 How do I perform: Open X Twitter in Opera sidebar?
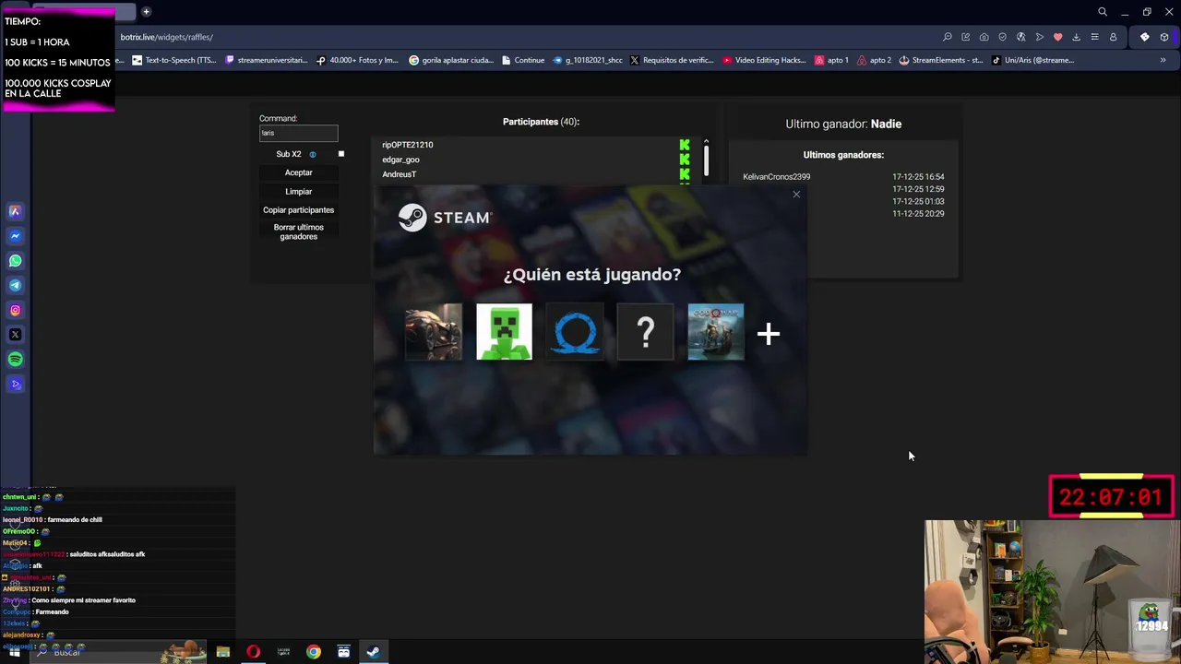(x=15, y=335)
